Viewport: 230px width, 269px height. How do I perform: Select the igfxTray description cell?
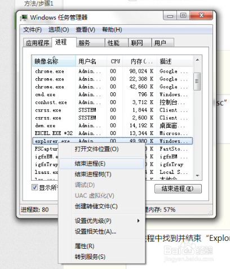coord(171,164)
